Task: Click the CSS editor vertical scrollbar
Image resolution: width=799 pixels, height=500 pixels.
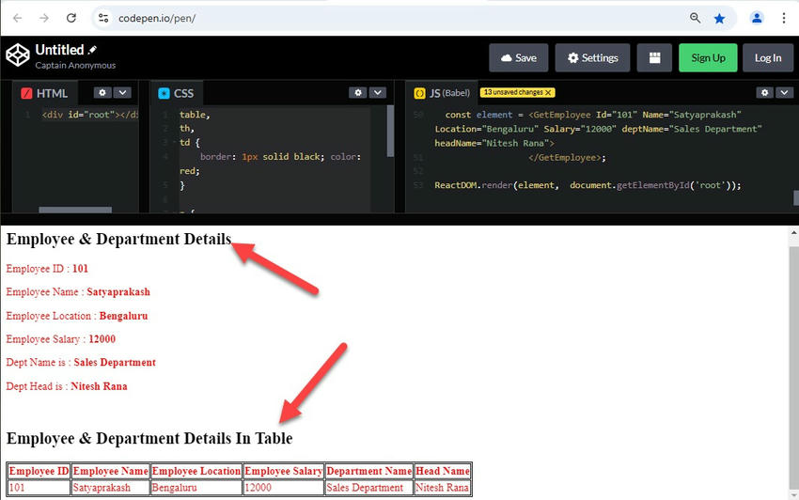Action: pyautogui.click(x=390, y=131)
